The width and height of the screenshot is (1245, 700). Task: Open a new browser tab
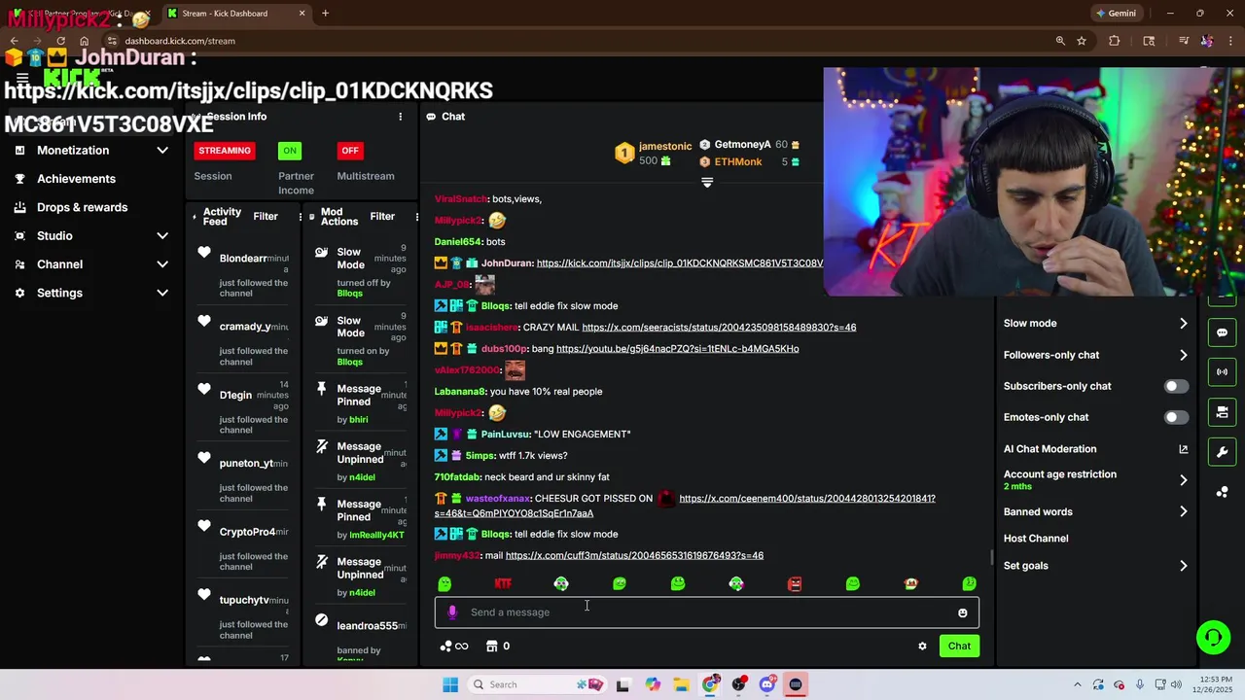(x=325, y=14)
